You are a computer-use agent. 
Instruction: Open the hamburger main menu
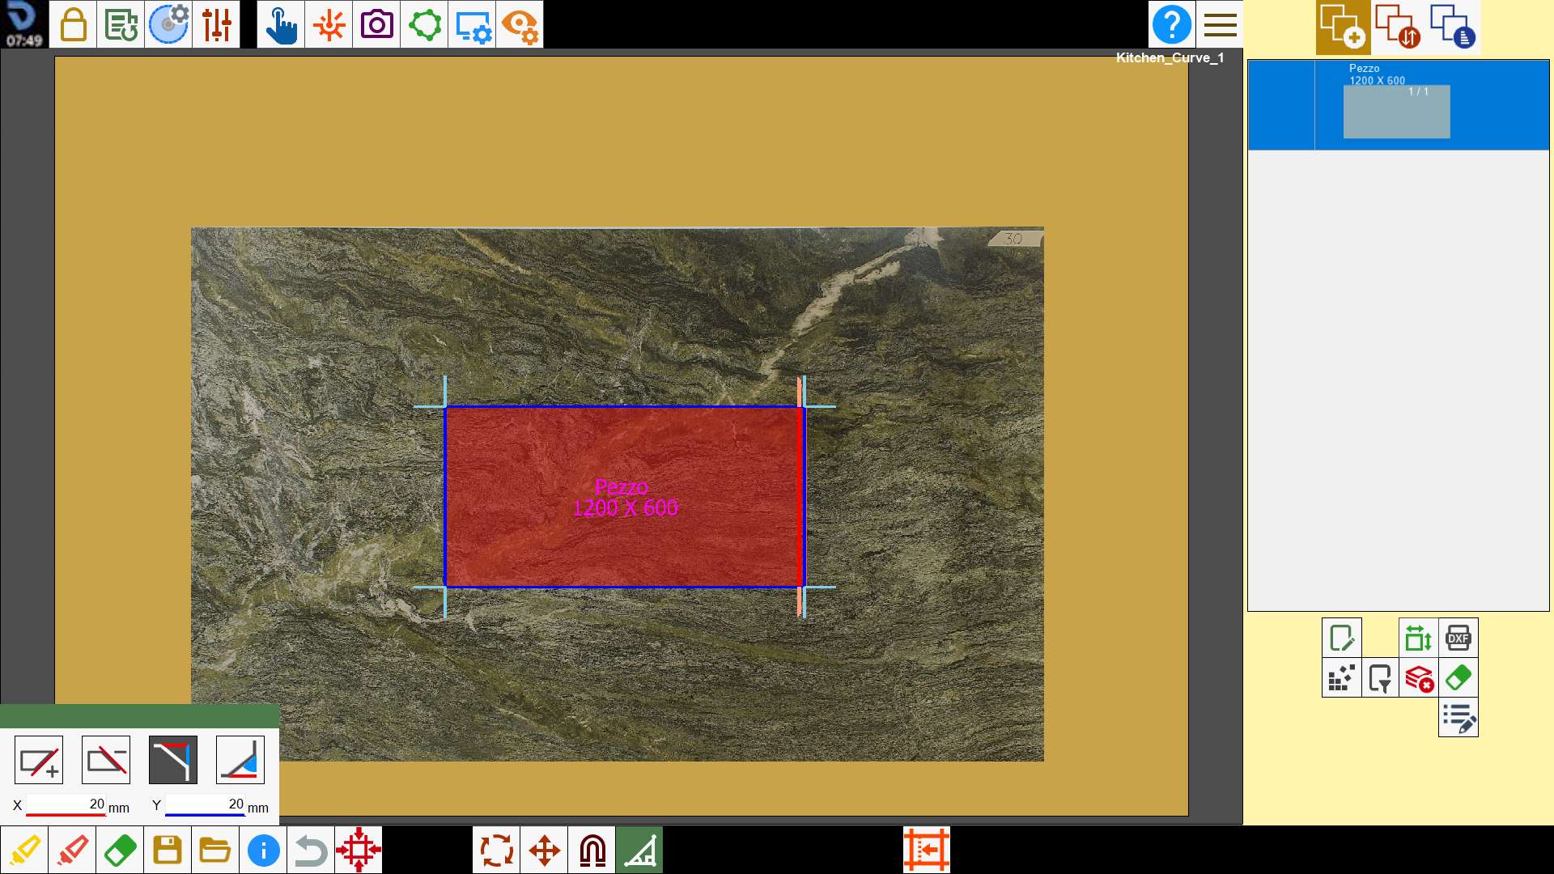pyautogui.click(x=1220, y=24)
